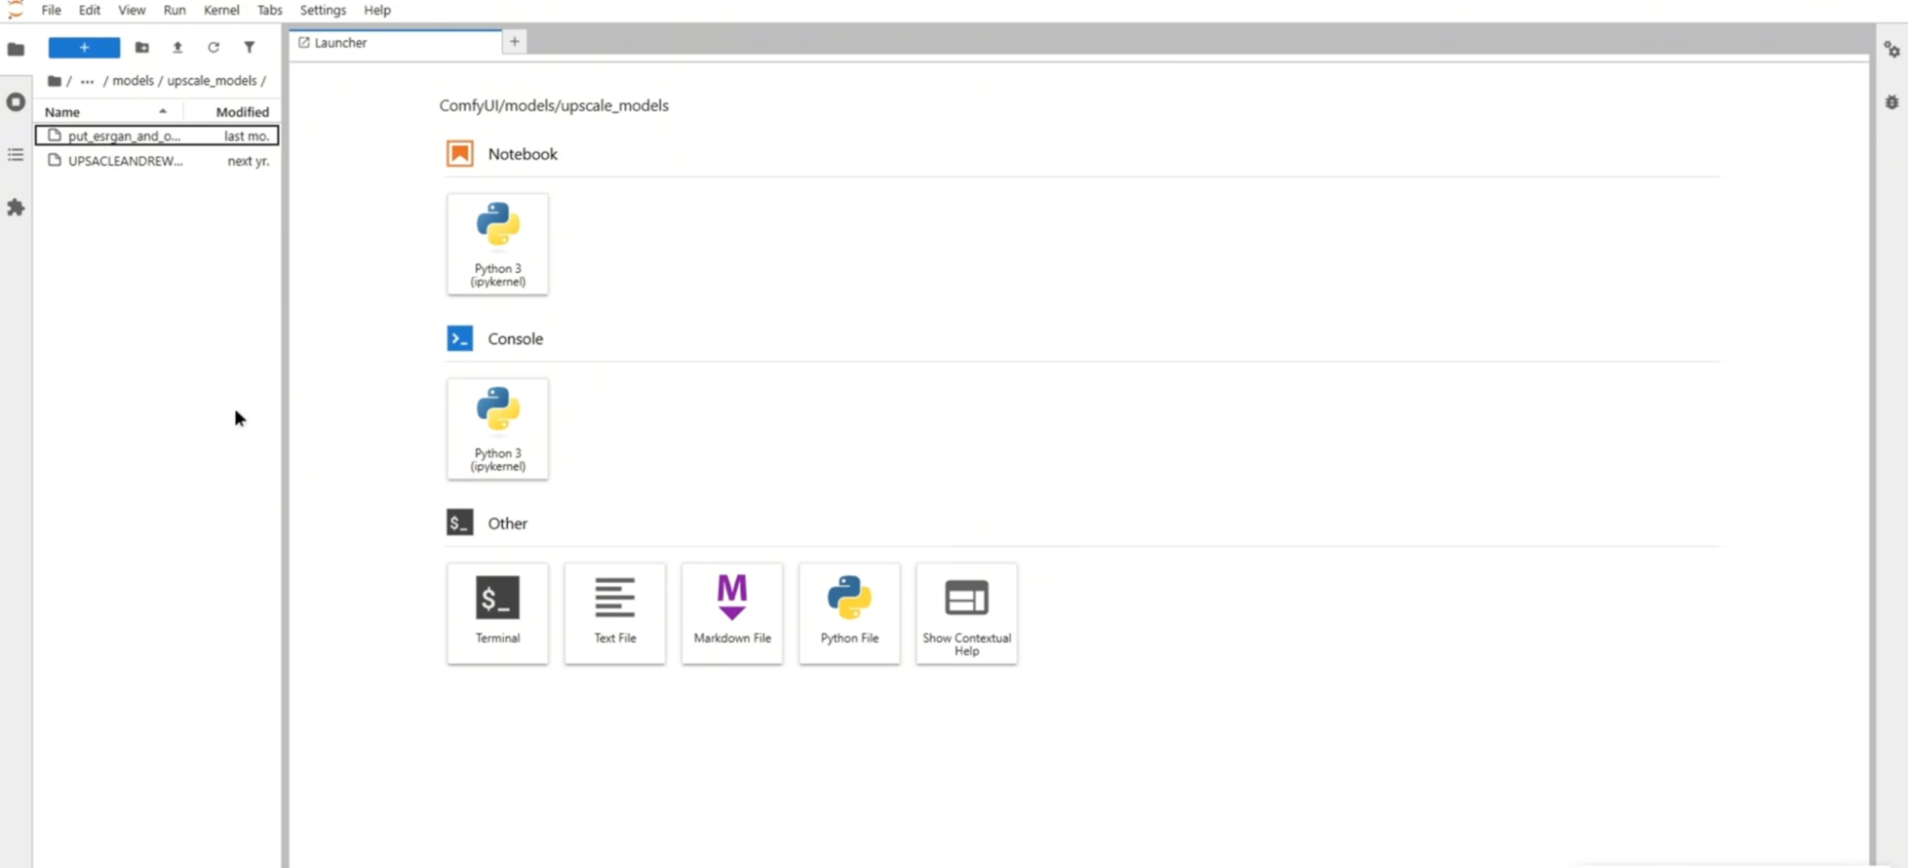Screen dimensions: 1908x868
Task: Create a Python 3 notebook
Action: 498,244
